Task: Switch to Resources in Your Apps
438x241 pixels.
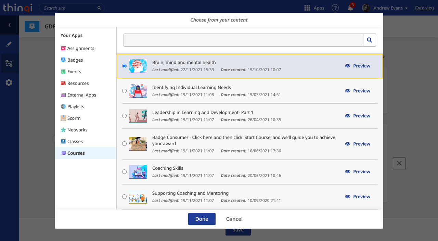Action: click(78, 83)
